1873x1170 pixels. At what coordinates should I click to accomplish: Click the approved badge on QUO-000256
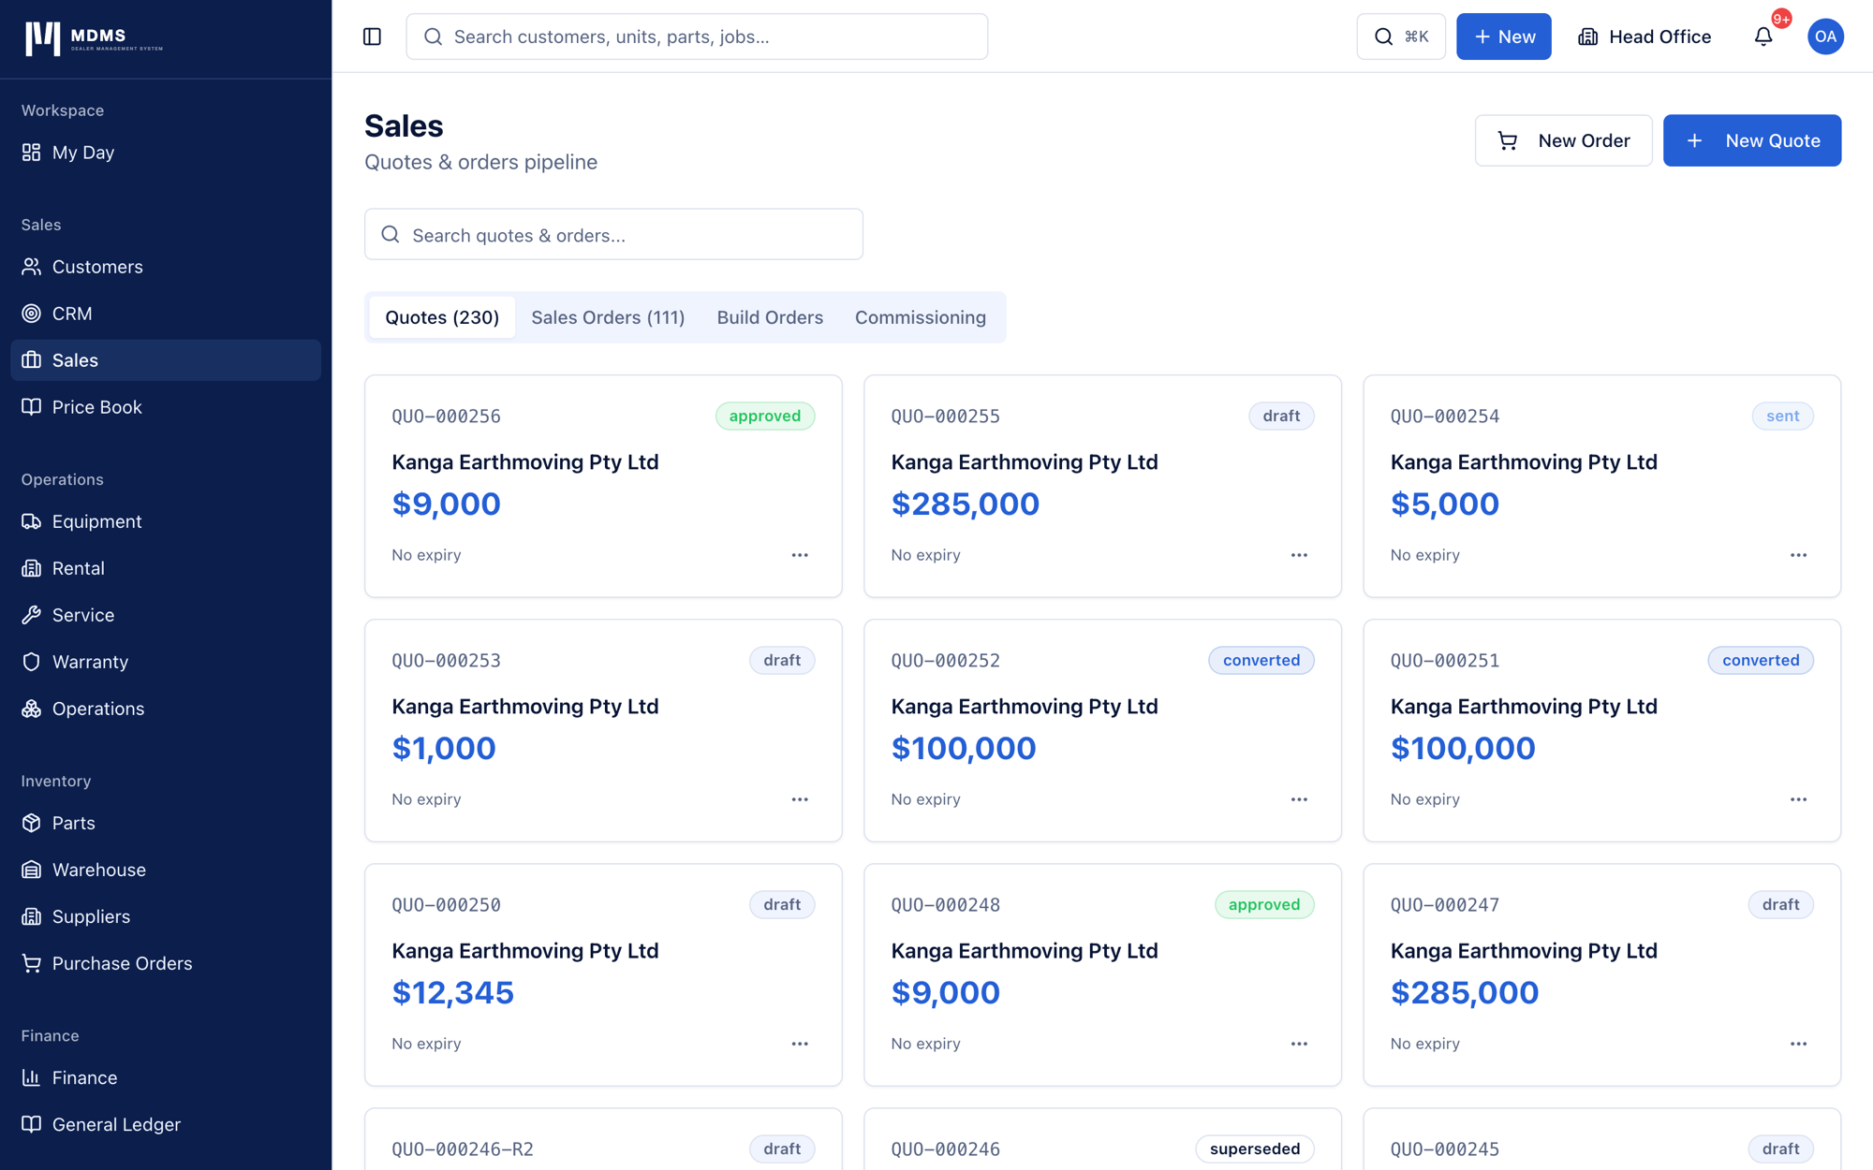point(764,416)
